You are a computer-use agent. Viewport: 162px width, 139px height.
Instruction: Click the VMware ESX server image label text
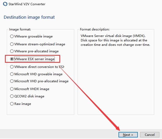click(34, 59)
